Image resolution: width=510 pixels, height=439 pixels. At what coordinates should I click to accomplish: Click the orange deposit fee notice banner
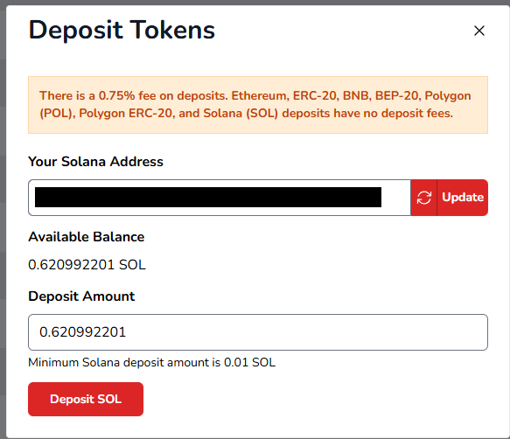(258, 105)
